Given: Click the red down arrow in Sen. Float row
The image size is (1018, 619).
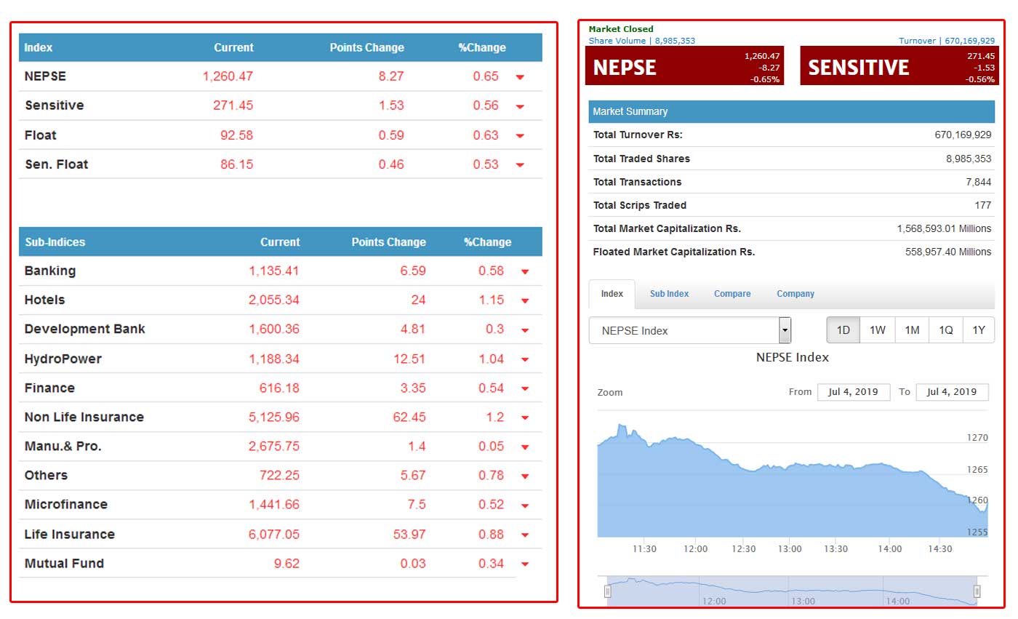Looking at the screenshot, I should click(x=520, y=165).
